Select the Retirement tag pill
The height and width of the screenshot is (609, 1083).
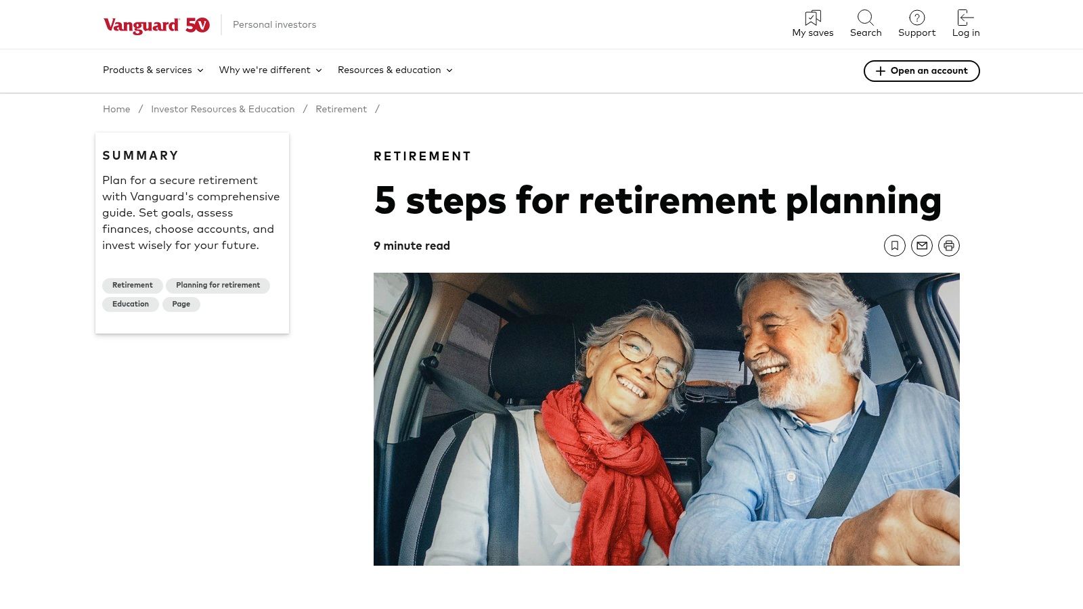point(132,285)
